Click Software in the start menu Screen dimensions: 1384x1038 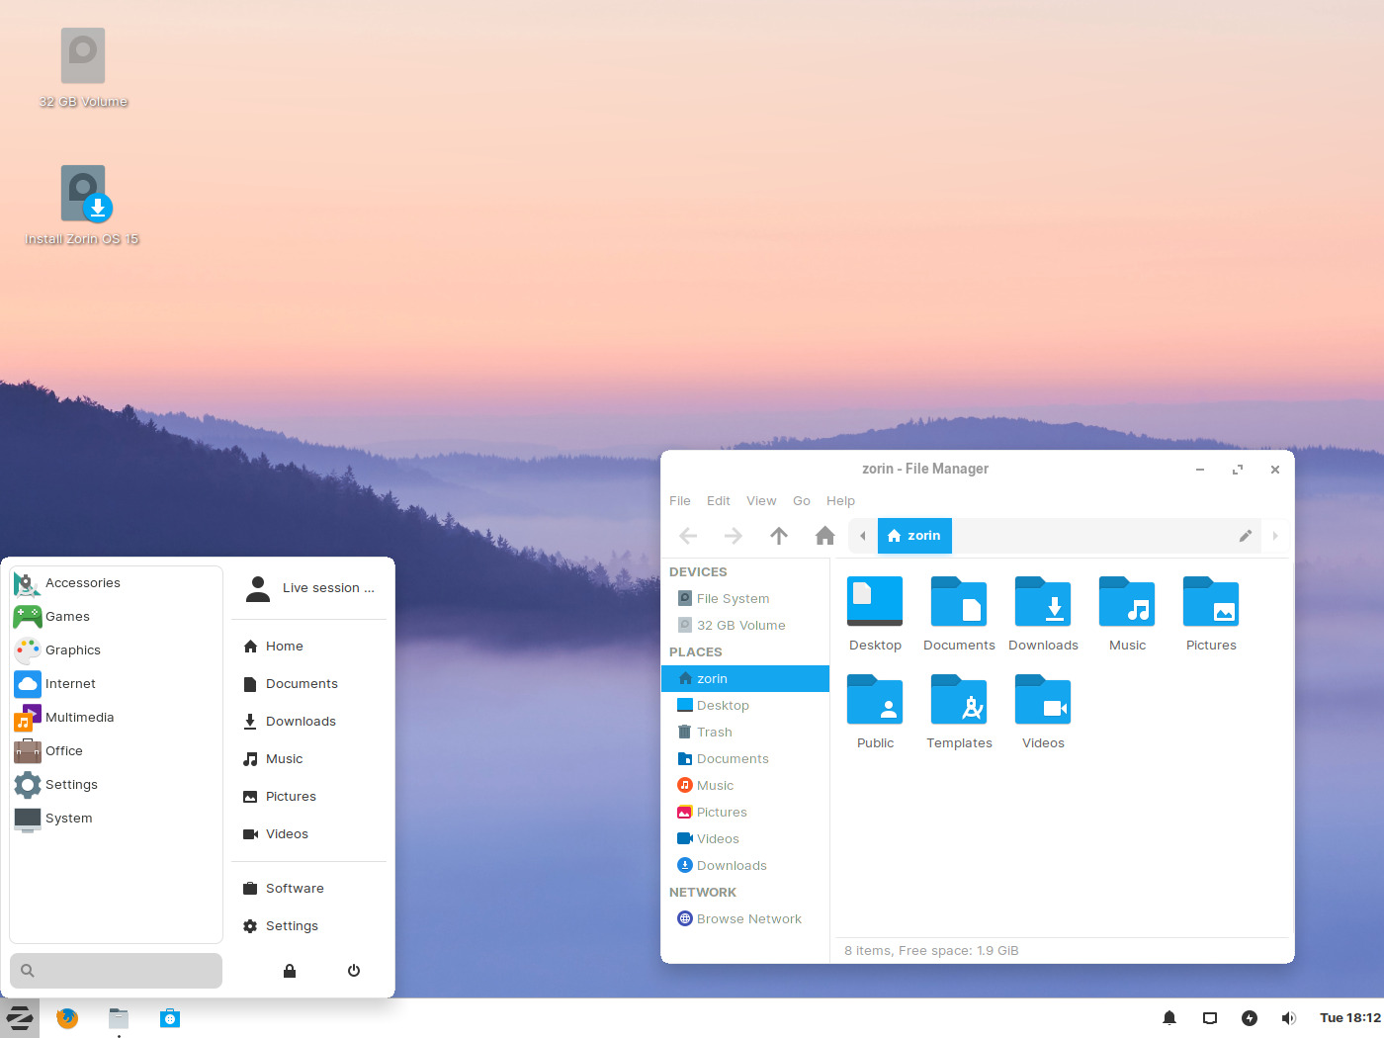[295, 889]
